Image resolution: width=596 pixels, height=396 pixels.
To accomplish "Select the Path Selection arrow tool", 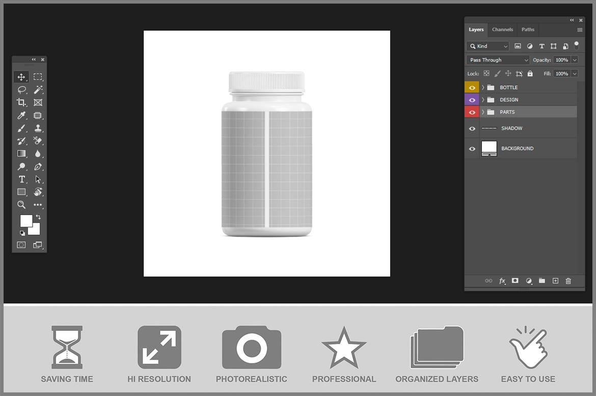I will (x=38, y=179).
